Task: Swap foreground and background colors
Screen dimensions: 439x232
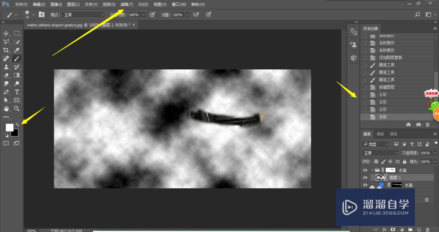Action: pyautogui.click(x=18, y=125)
